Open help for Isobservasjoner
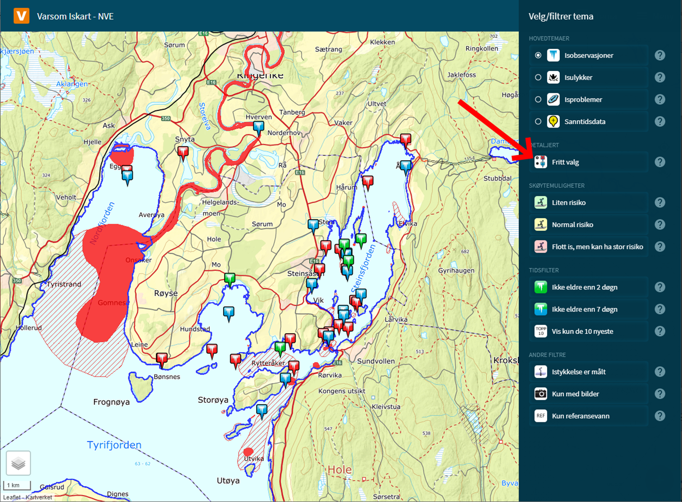Viewport: 682px width, 502px height. 660,55
